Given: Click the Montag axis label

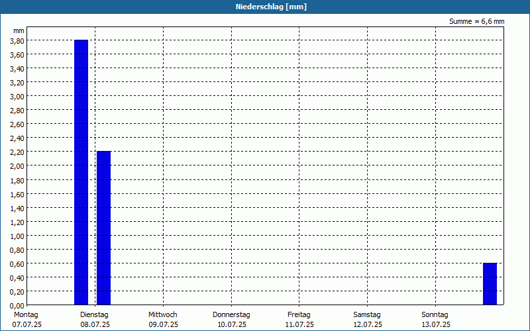Looking at the screenshot, I should [26, 315].
